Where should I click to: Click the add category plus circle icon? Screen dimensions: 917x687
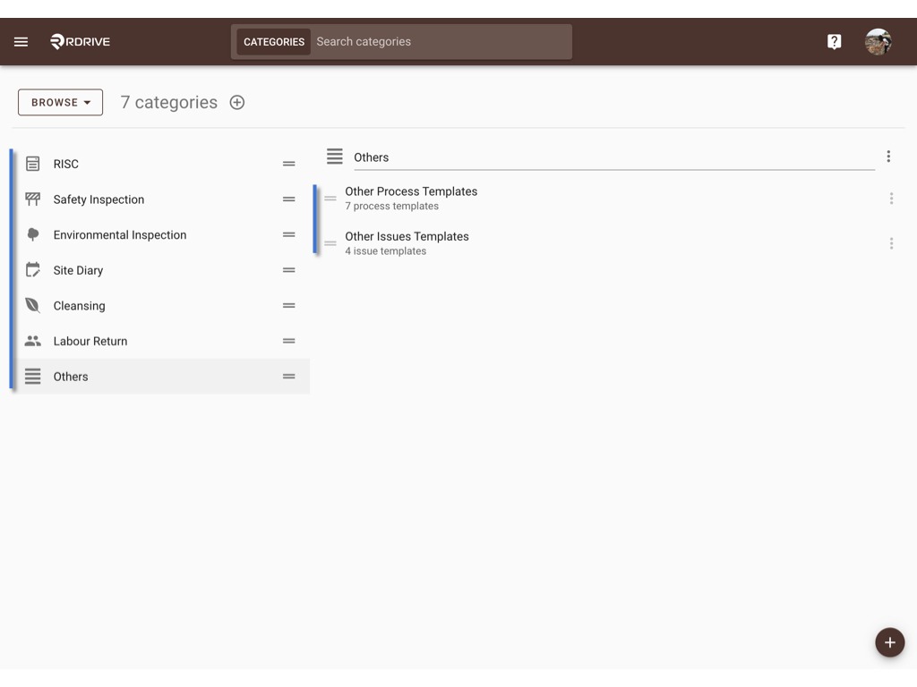coord(236,102)
